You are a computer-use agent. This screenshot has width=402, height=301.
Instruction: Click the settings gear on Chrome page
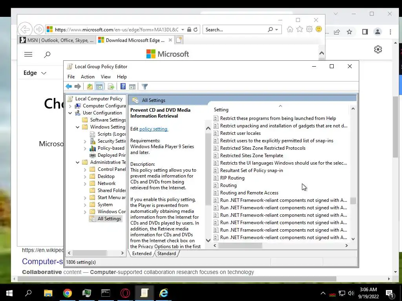tap(378, 49)
